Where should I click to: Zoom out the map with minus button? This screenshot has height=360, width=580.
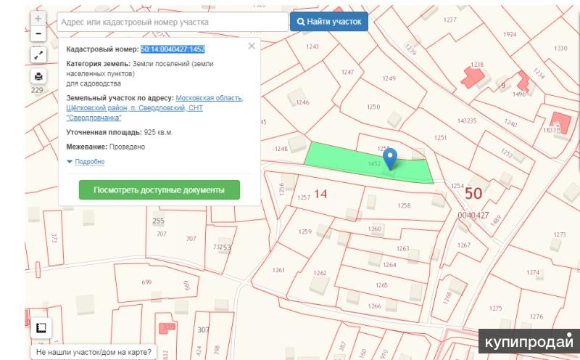pos(38,33)
